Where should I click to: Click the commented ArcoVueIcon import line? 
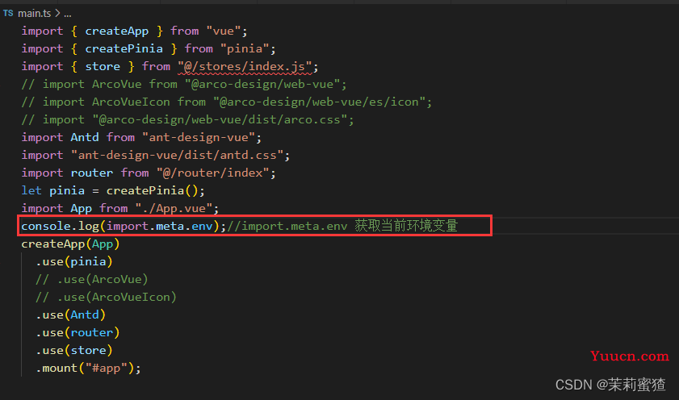pos(227,102)
